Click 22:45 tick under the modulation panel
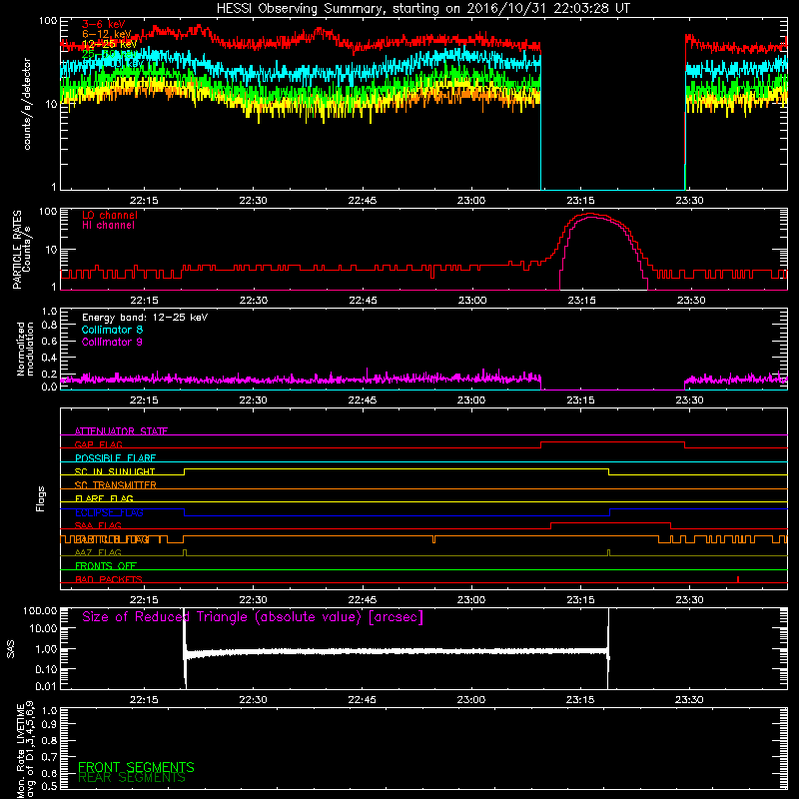This screenshot has height=799, width=799. point(363,400)
